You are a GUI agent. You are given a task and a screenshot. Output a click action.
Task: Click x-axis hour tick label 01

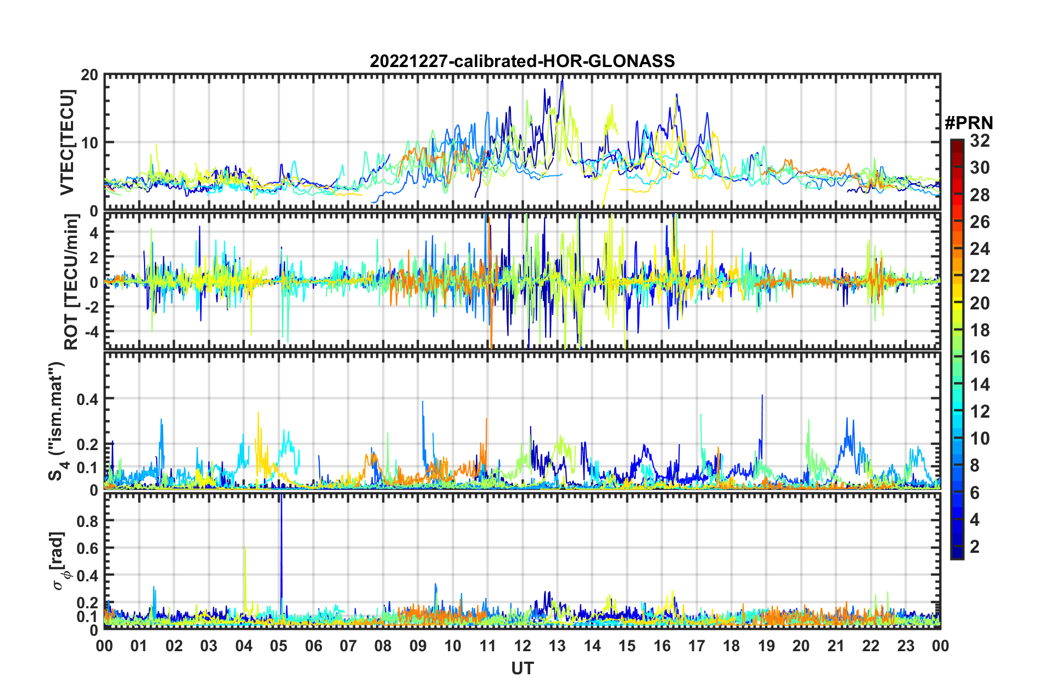point(139,646)
